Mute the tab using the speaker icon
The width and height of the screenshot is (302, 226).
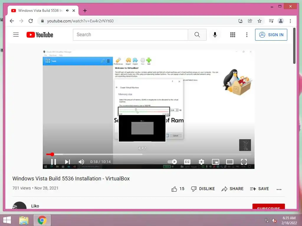68,11
